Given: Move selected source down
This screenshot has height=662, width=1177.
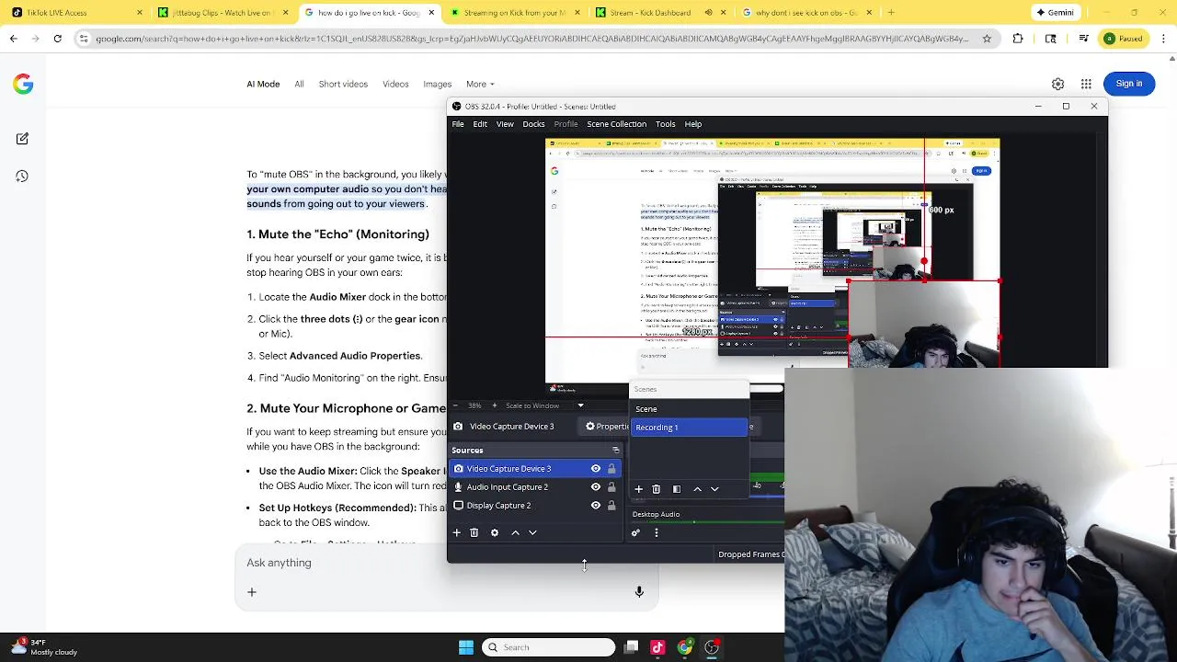Looking at the screenshot, I should [532, 532].
